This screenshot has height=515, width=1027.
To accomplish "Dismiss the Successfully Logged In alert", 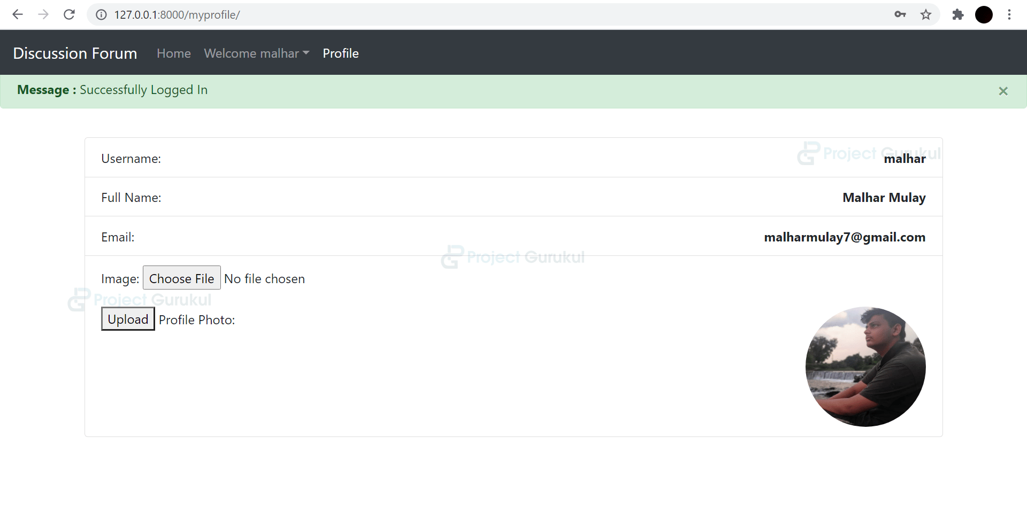I will pos(1003,91).
